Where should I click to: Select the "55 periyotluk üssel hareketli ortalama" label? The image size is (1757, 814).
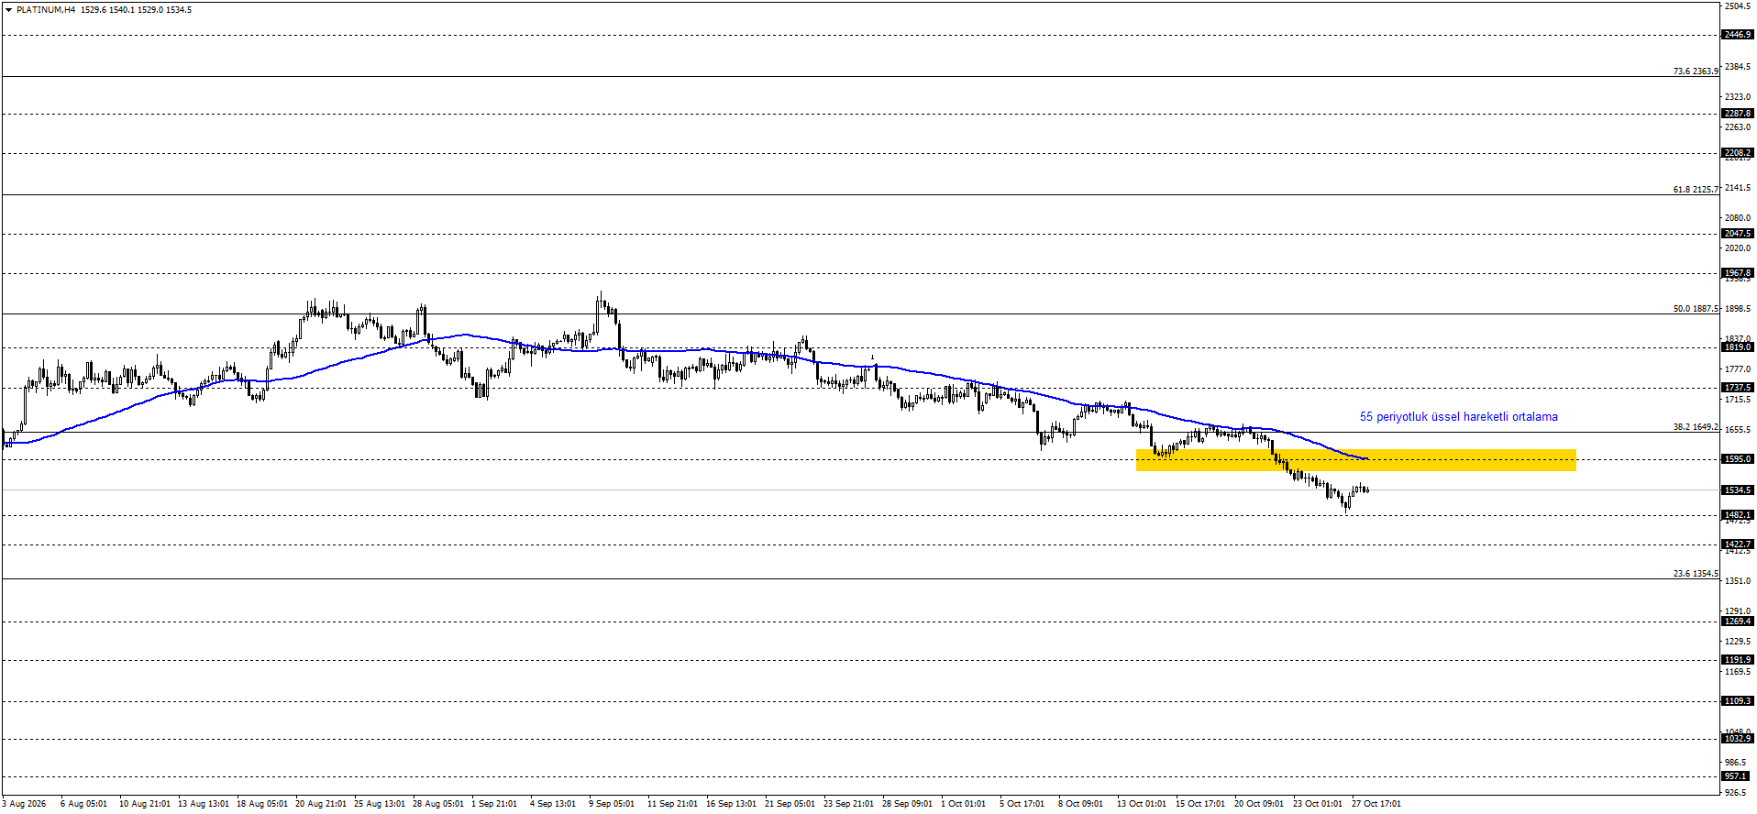pos(1458,417)
